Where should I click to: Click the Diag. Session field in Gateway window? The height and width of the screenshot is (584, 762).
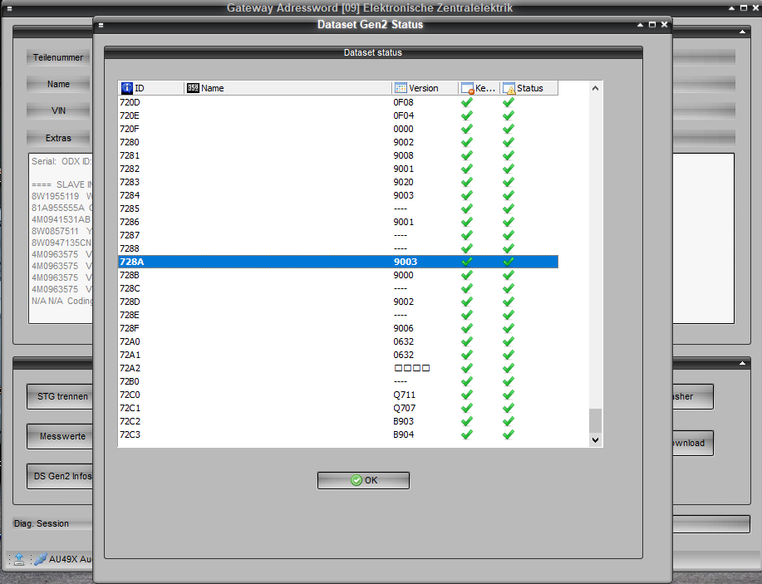click(53, 523)
